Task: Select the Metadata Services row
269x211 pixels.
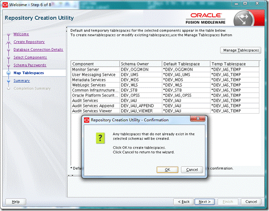Action: coord(165,80)
